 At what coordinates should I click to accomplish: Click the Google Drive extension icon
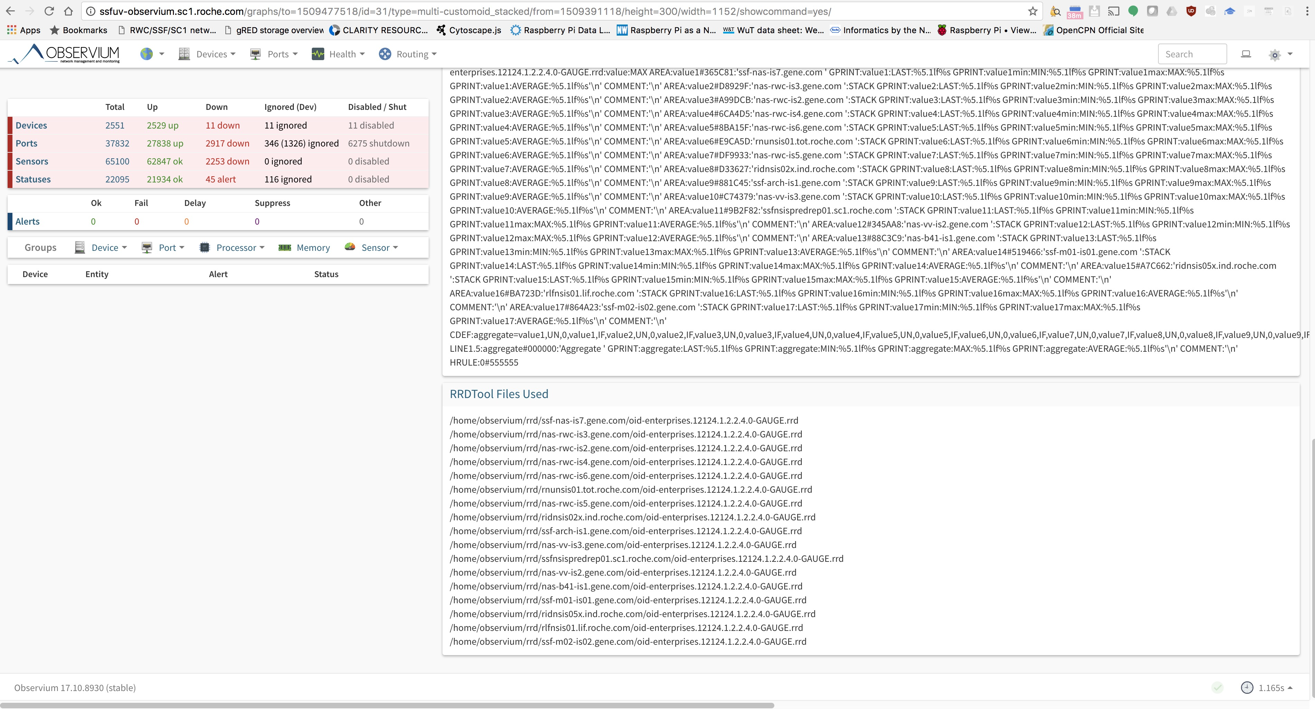coord(1172,11)
